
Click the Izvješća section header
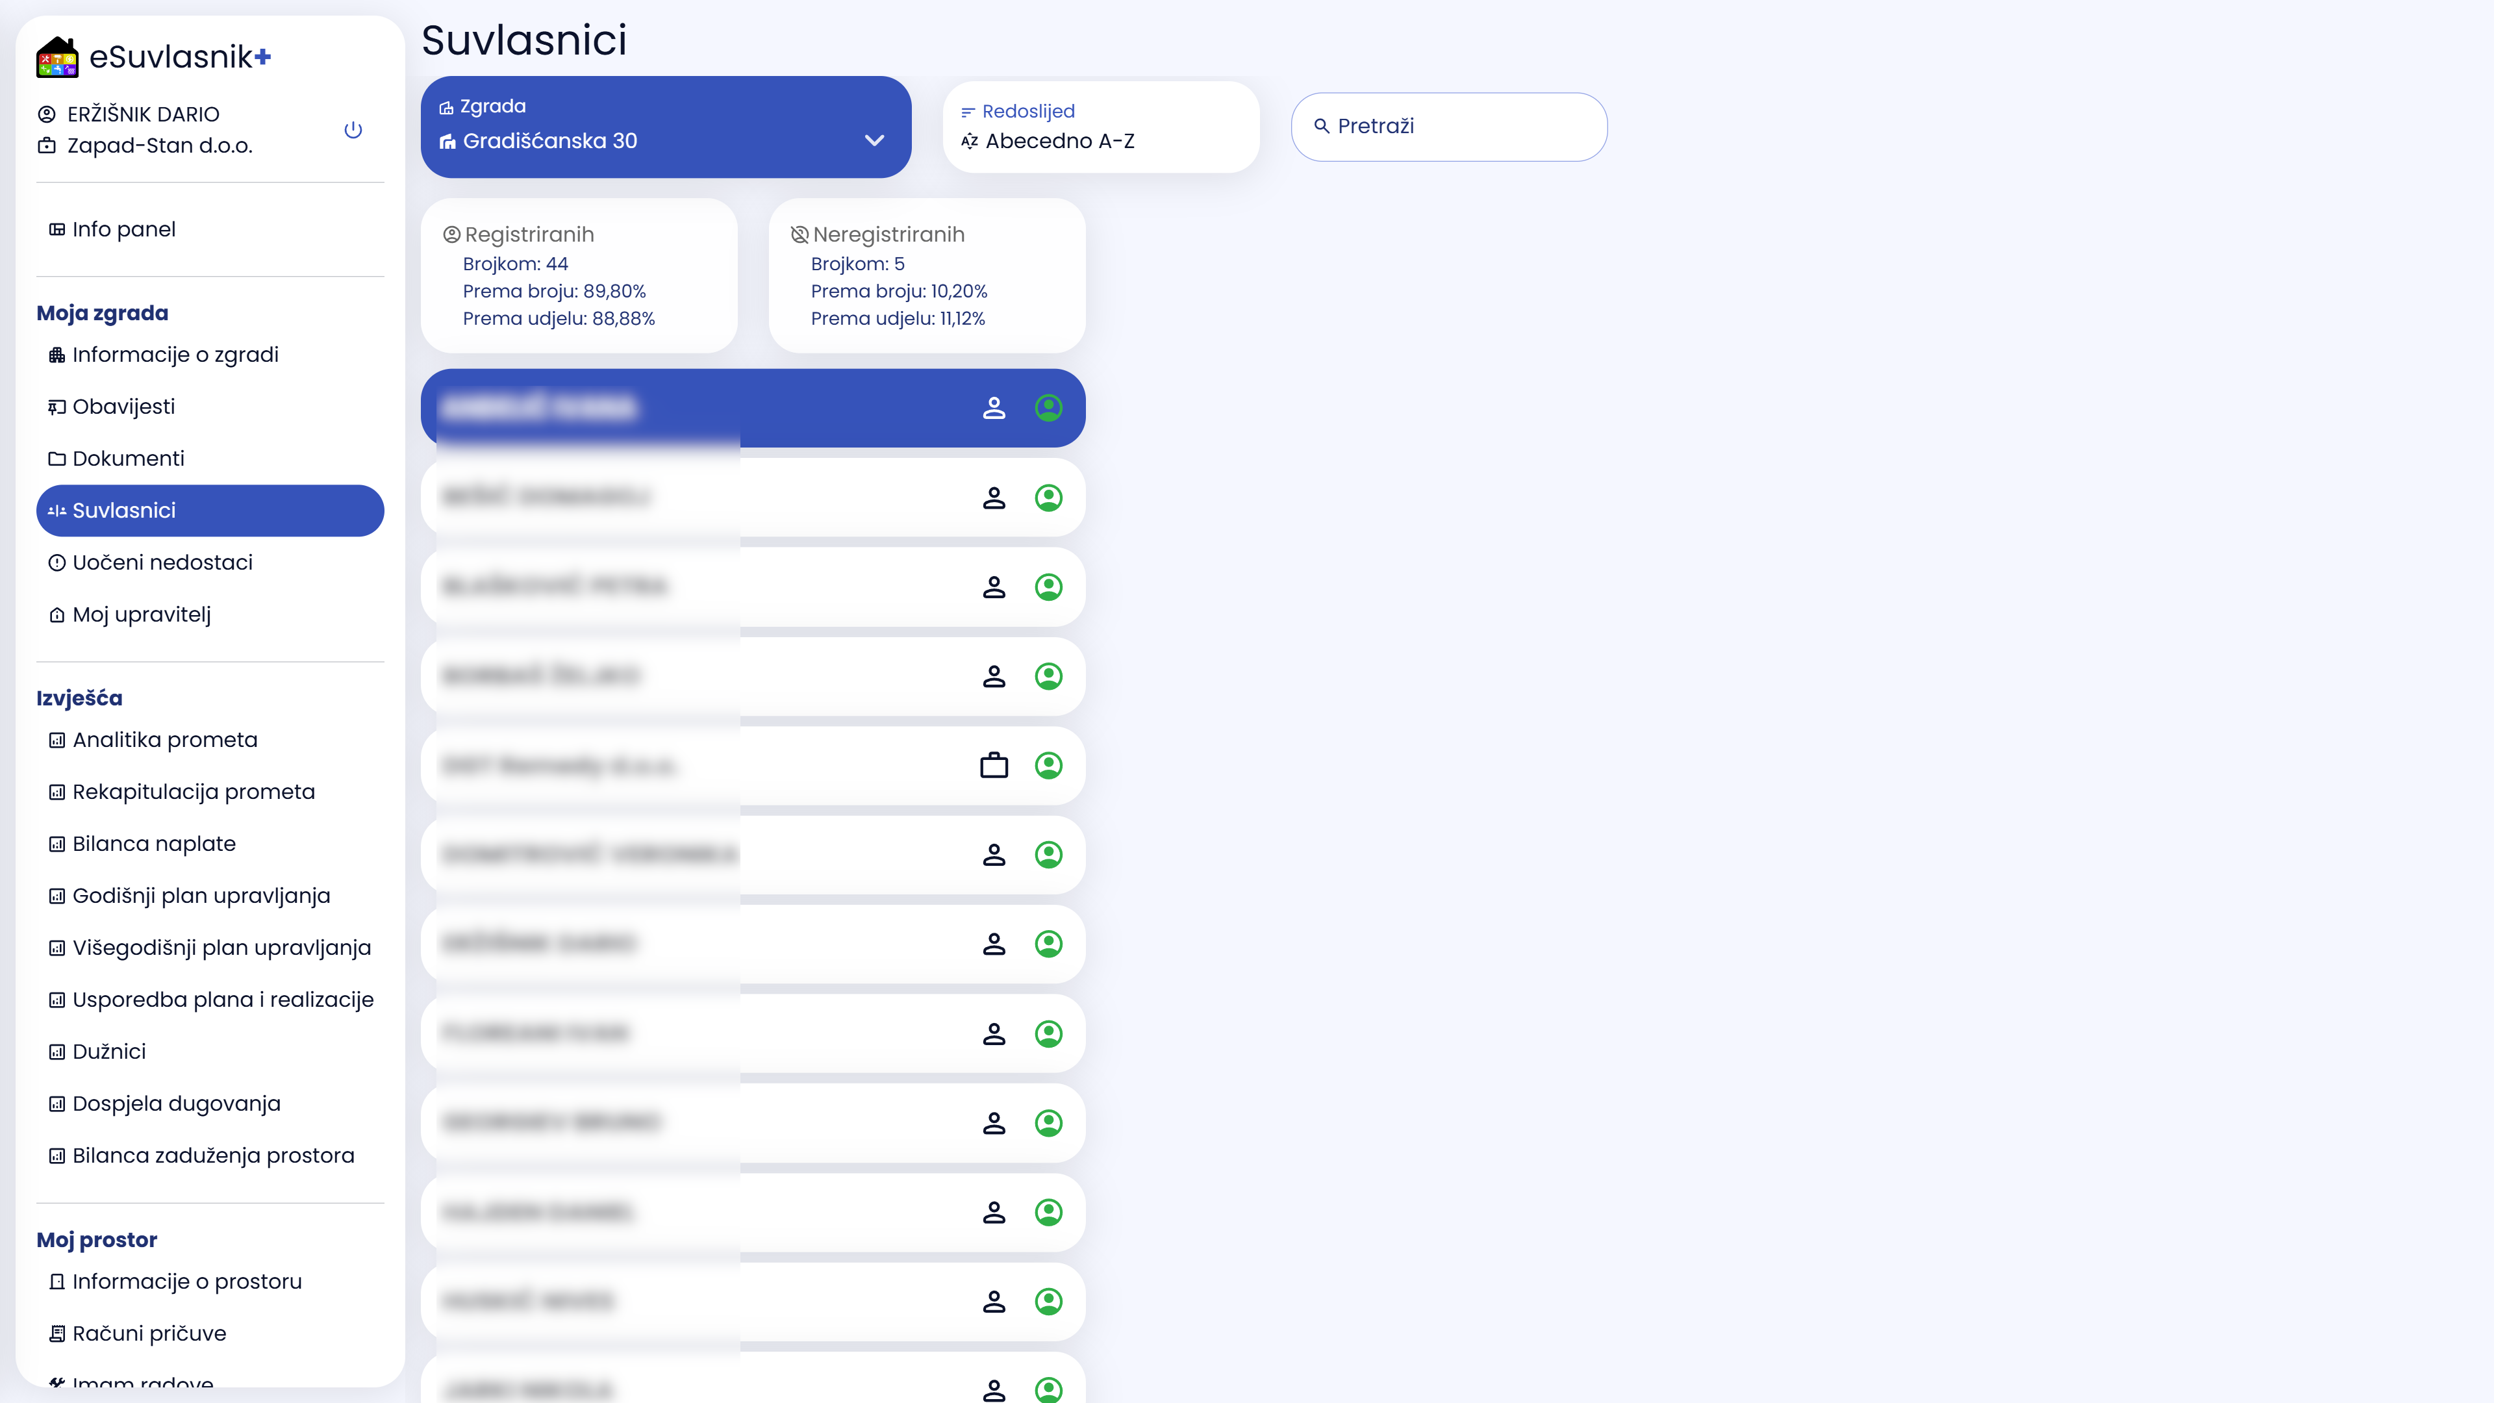tap(79, 698)
